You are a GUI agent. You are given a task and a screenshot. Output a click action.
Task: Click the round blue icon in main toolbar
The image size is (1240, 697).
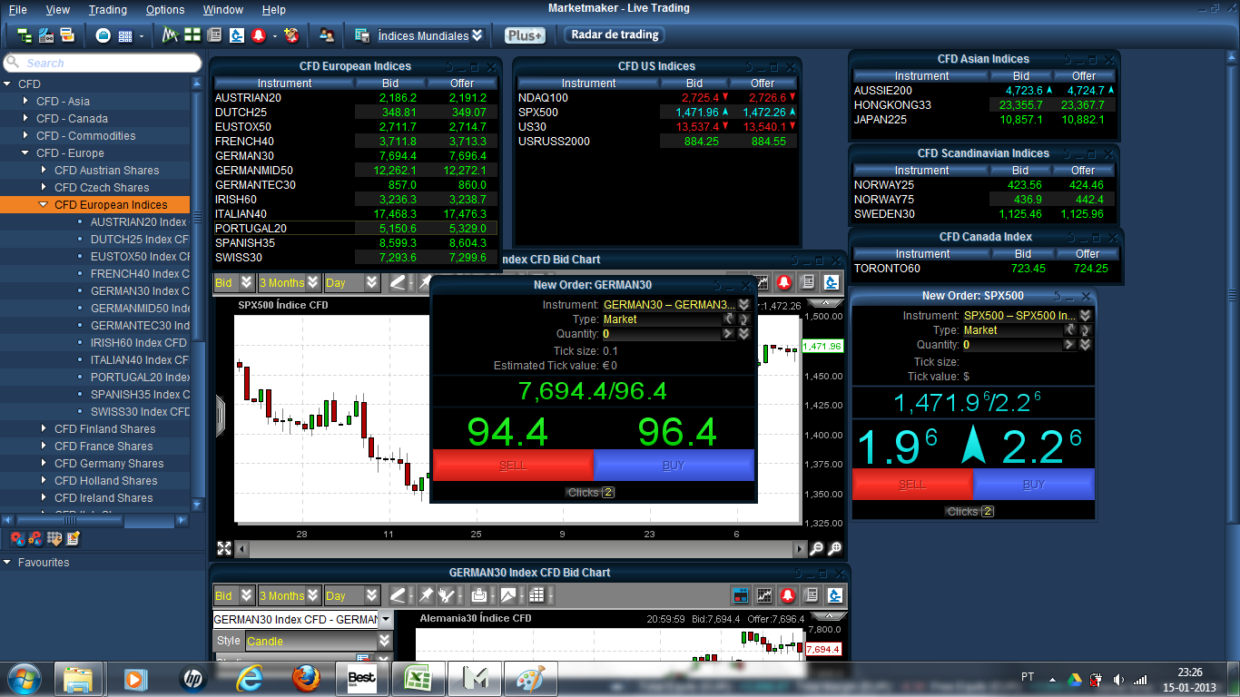coord(103,36)
